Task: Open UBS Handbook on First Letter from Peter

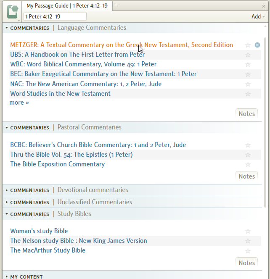Action: pyautogui.click(x=77, y=55)
